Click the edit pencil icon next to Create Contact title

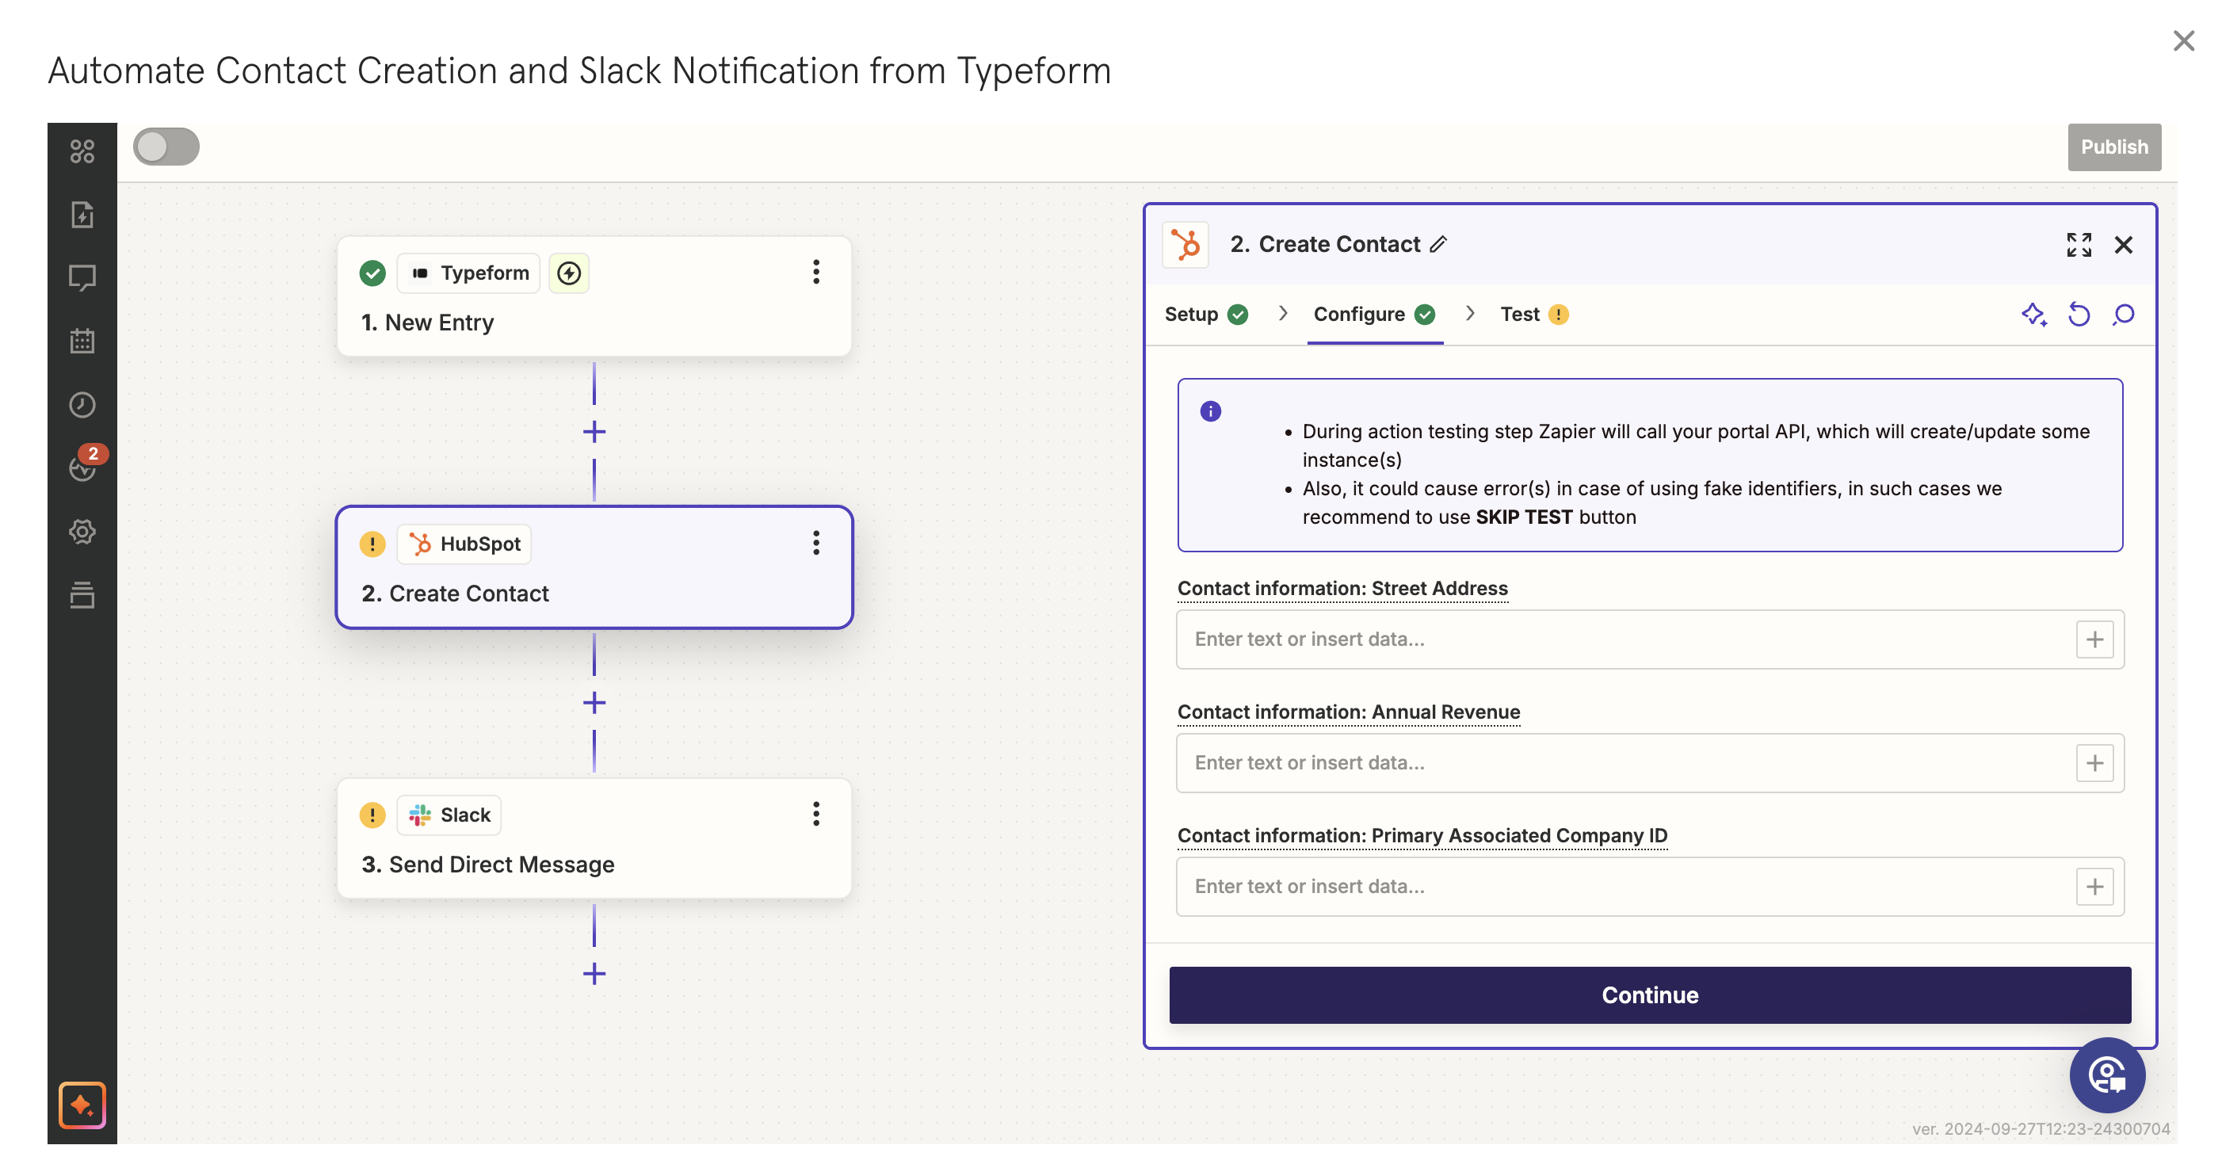pos(1441,243)
